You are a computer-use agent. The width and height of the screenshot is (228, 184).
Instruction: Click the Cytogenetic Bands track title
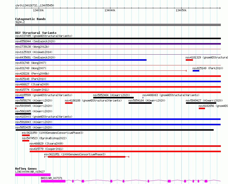click(x=30, y=19)
